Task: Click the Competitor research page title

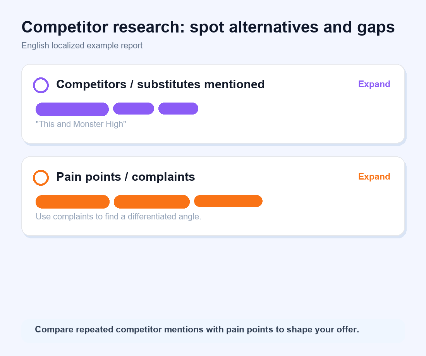Action: 208,27
